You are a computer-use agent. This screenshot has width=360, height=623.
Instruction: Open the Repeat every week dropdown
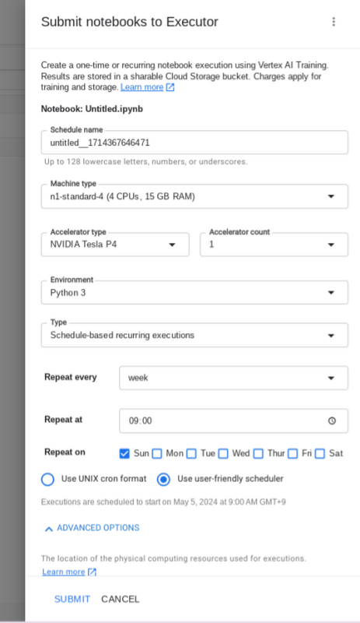[233, 378]
